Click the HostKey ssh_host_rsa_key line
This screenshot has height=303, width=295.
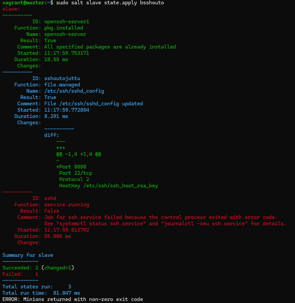pyautogui.click(x=108, y=186)
